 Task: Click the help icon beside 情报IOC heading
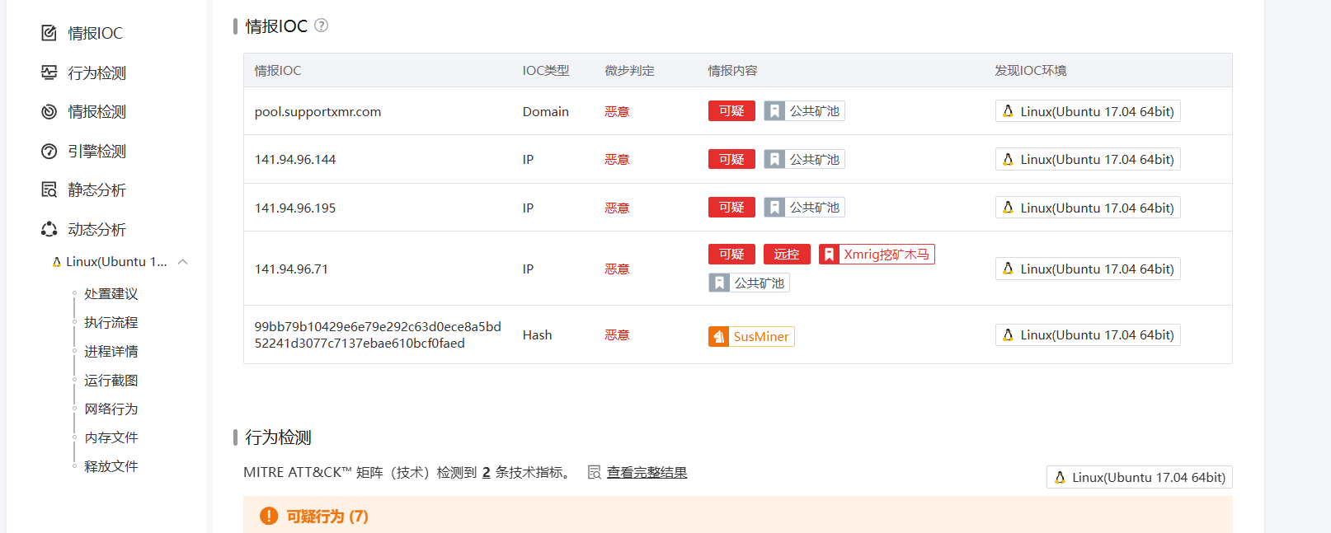(322, 26)
